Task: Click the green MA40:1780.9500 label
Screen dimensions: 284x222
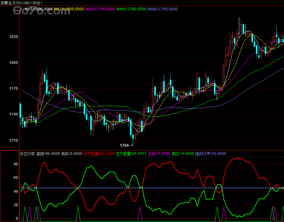Action: (x=131, y=9)
